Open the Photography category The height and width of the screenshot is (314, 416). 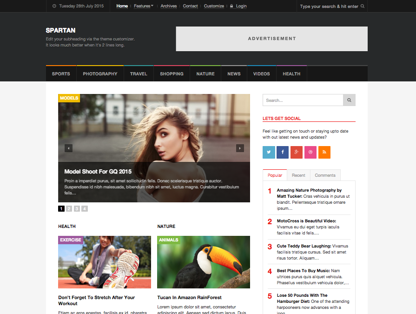(x=100, y=74)
